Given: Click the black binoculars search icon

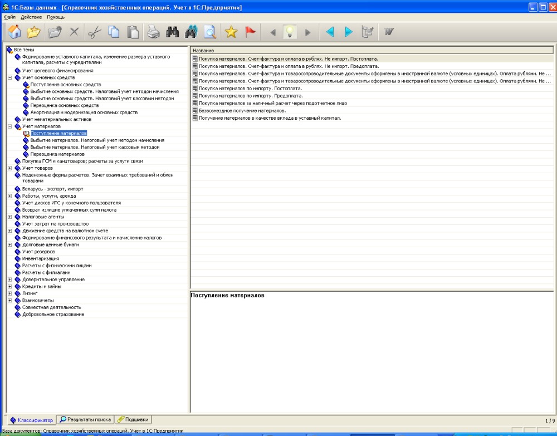Looking at the screenshot, I should [x=172, y=32].
